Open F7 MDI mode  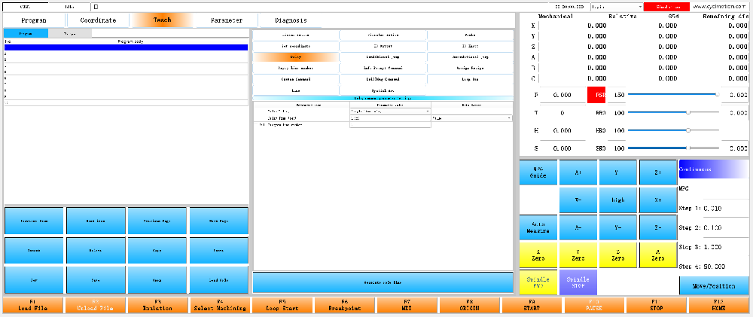tap(407, 305)
